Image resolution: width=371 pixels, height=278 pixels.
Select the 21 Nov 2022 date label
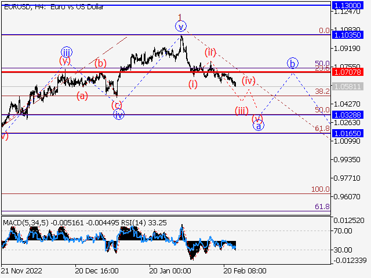click(21, 270)
